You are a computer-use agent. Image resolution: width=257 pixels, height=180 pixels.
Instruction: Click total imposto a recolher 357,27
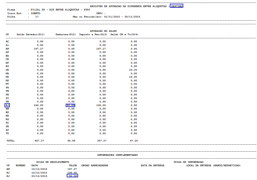pyautogui.click(x=102, y=141)
